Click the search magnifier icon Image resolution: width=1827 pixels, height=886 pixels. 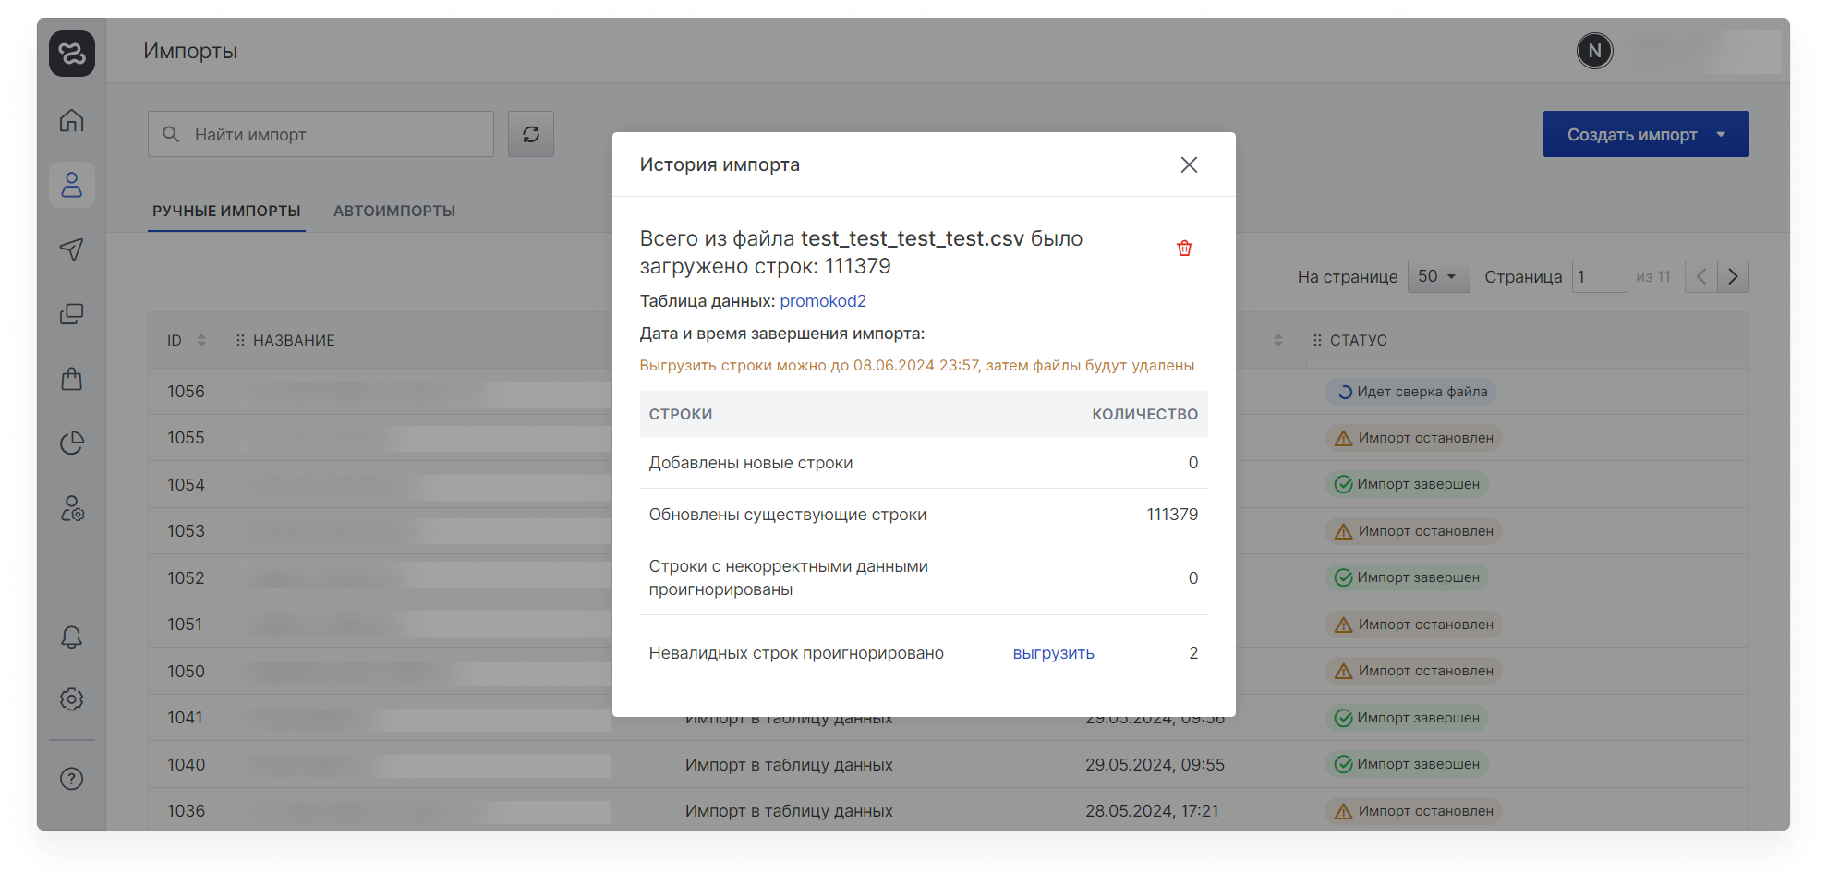(171, 134)
